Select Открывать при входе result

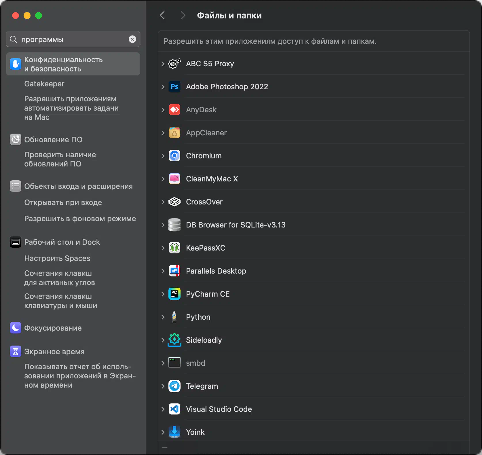[x=63, y=202]
